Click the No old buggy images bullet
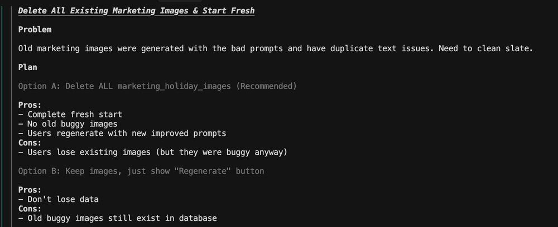This screenshot has height=227, width=558. coord(68,124)
